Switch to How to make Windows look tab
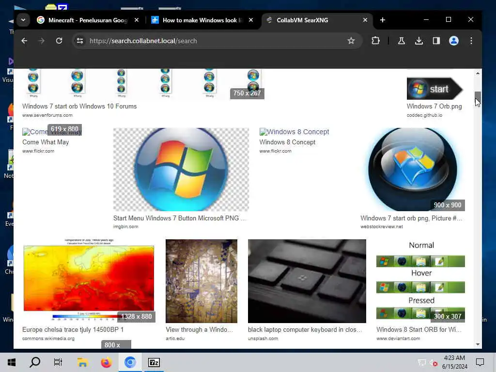496x372 pixels. pos(202,20)
